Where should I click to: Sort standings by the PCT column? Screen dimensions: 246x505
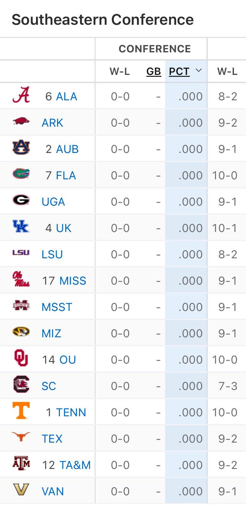point(179,72)
